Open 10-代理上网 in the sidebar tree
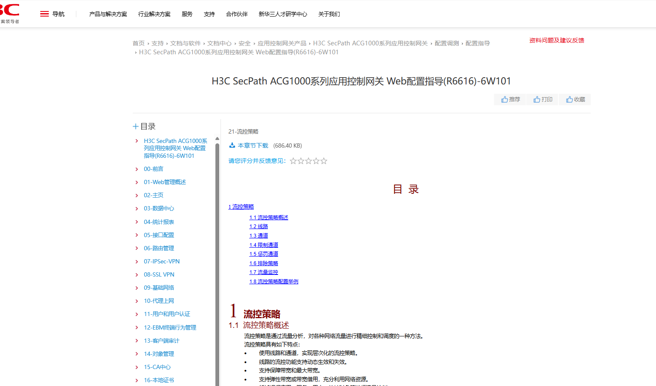 [159, 301]
